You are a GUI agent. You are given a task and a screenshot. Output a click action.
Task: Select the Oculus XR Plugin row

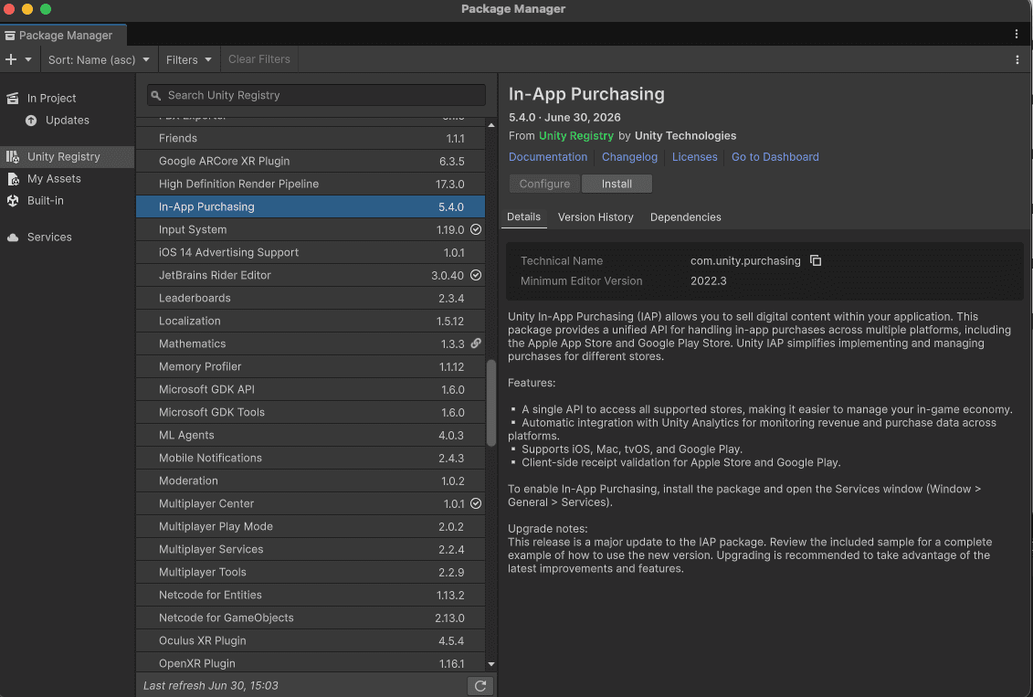pos(311,640)
